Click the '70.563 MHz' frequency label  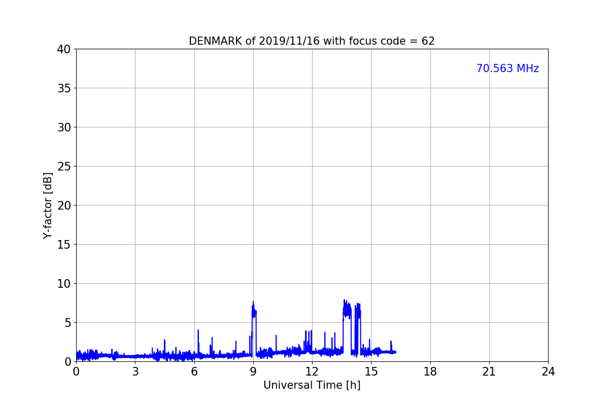pos(507,69)
